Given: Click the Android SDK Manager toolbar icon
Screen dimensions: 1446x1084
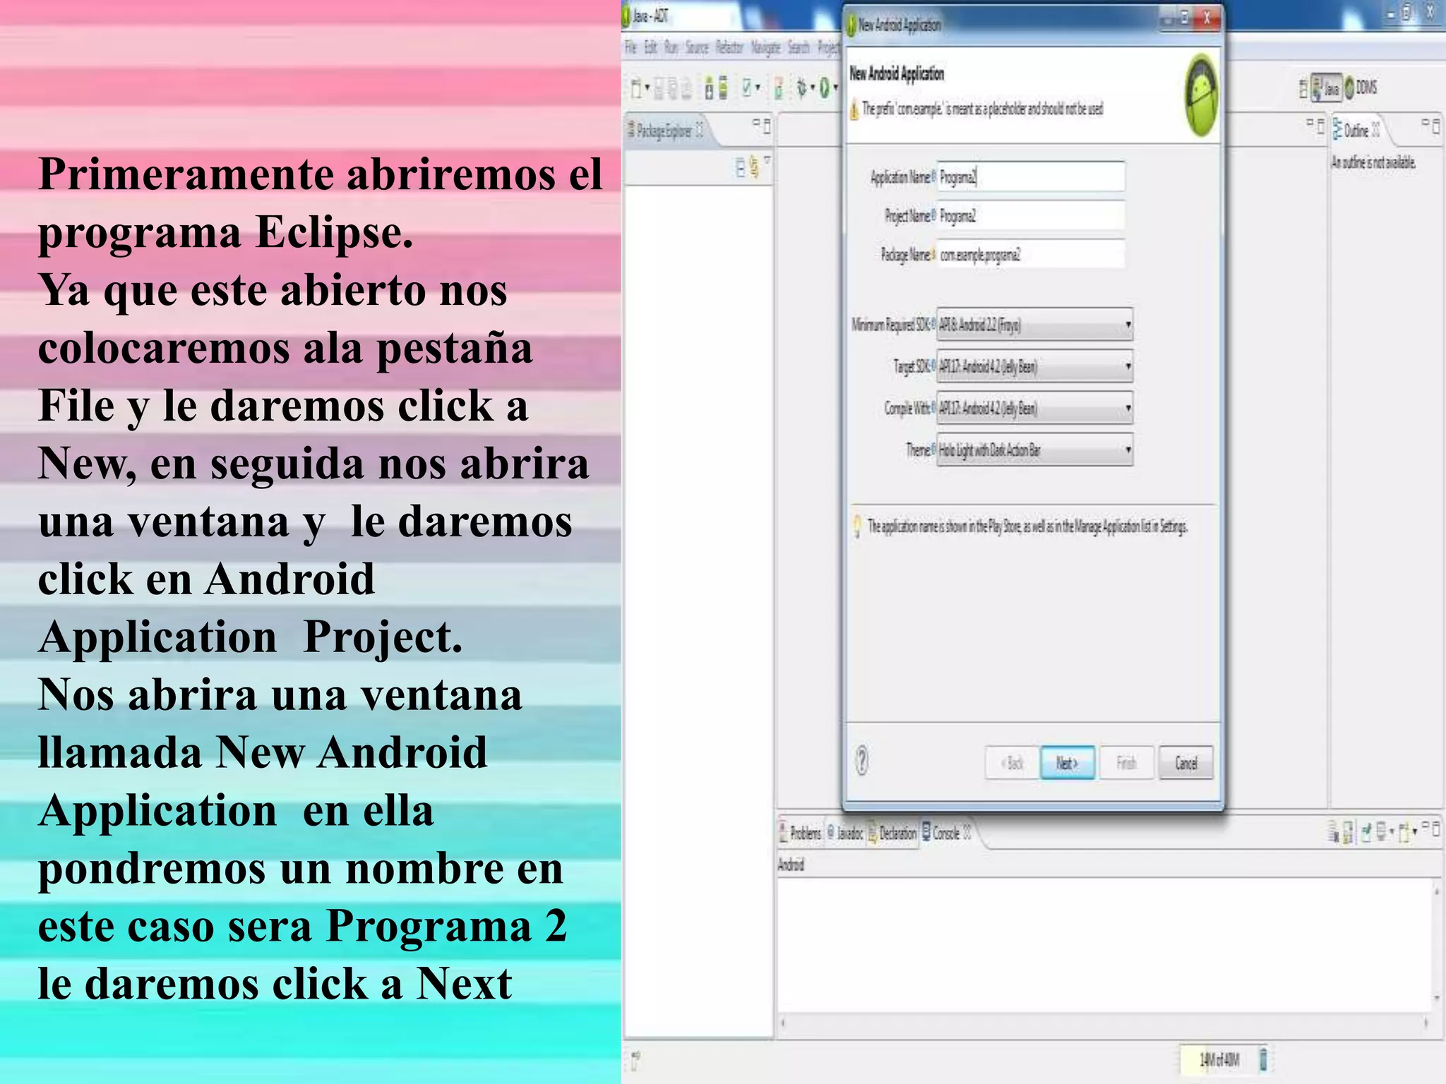Looking at the screenshot, I should [709, 89].
